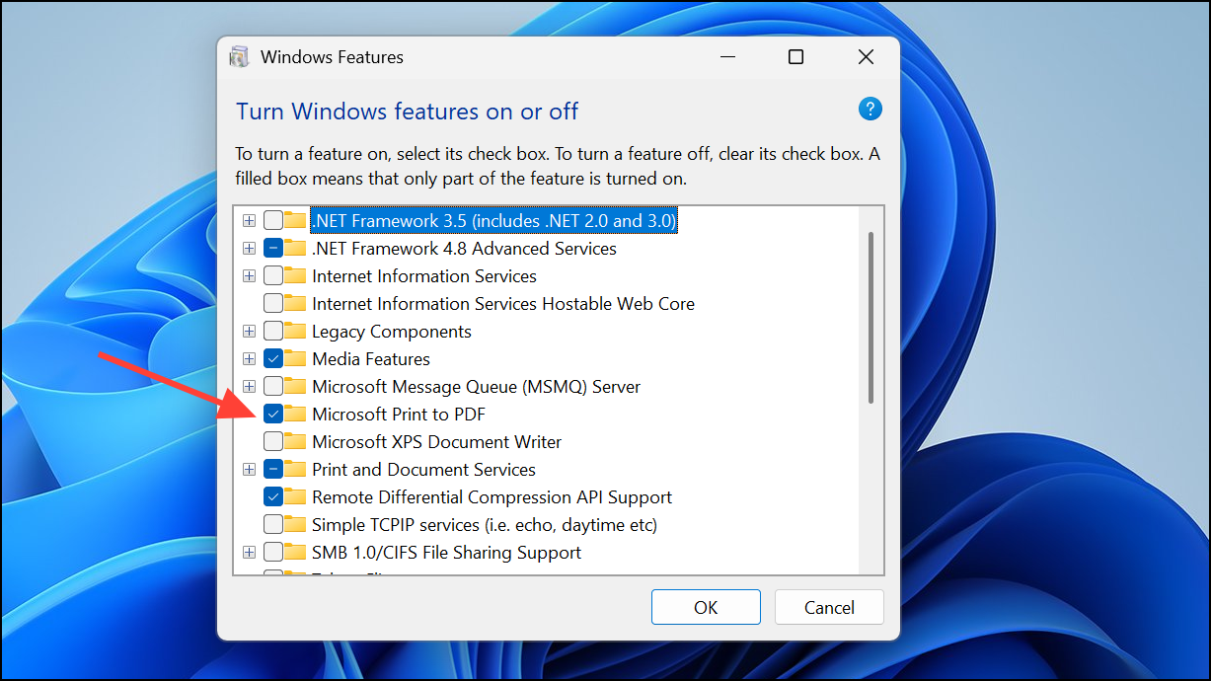Select Internet Information Services Hostable Web Core item
The height and width of the screenshot is (681, 1211).
pos(503,304)
